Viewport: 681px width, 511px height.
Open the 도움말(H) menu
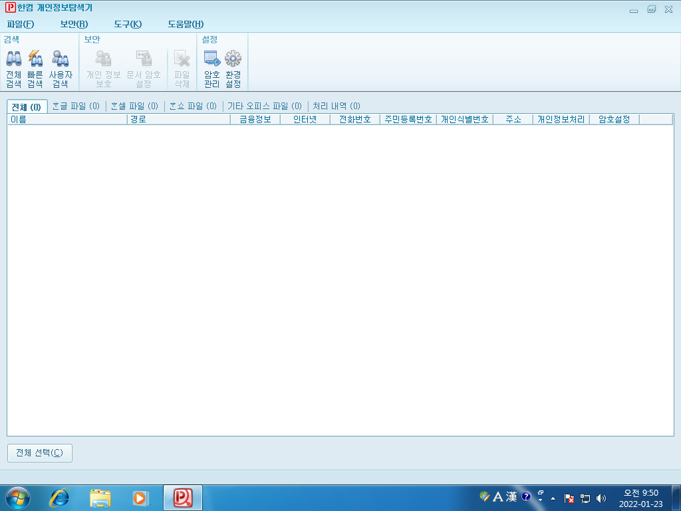tap(186, 25)
